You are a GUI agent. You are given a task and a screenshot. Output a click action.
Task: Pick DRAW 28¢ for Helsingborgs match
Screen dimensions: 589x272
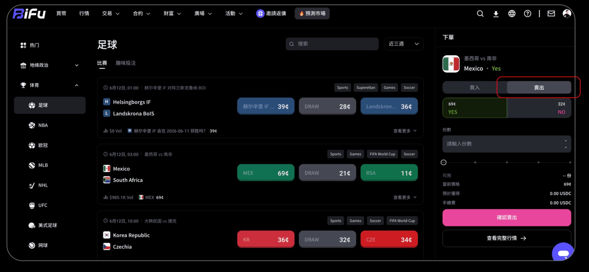[327, 106]
